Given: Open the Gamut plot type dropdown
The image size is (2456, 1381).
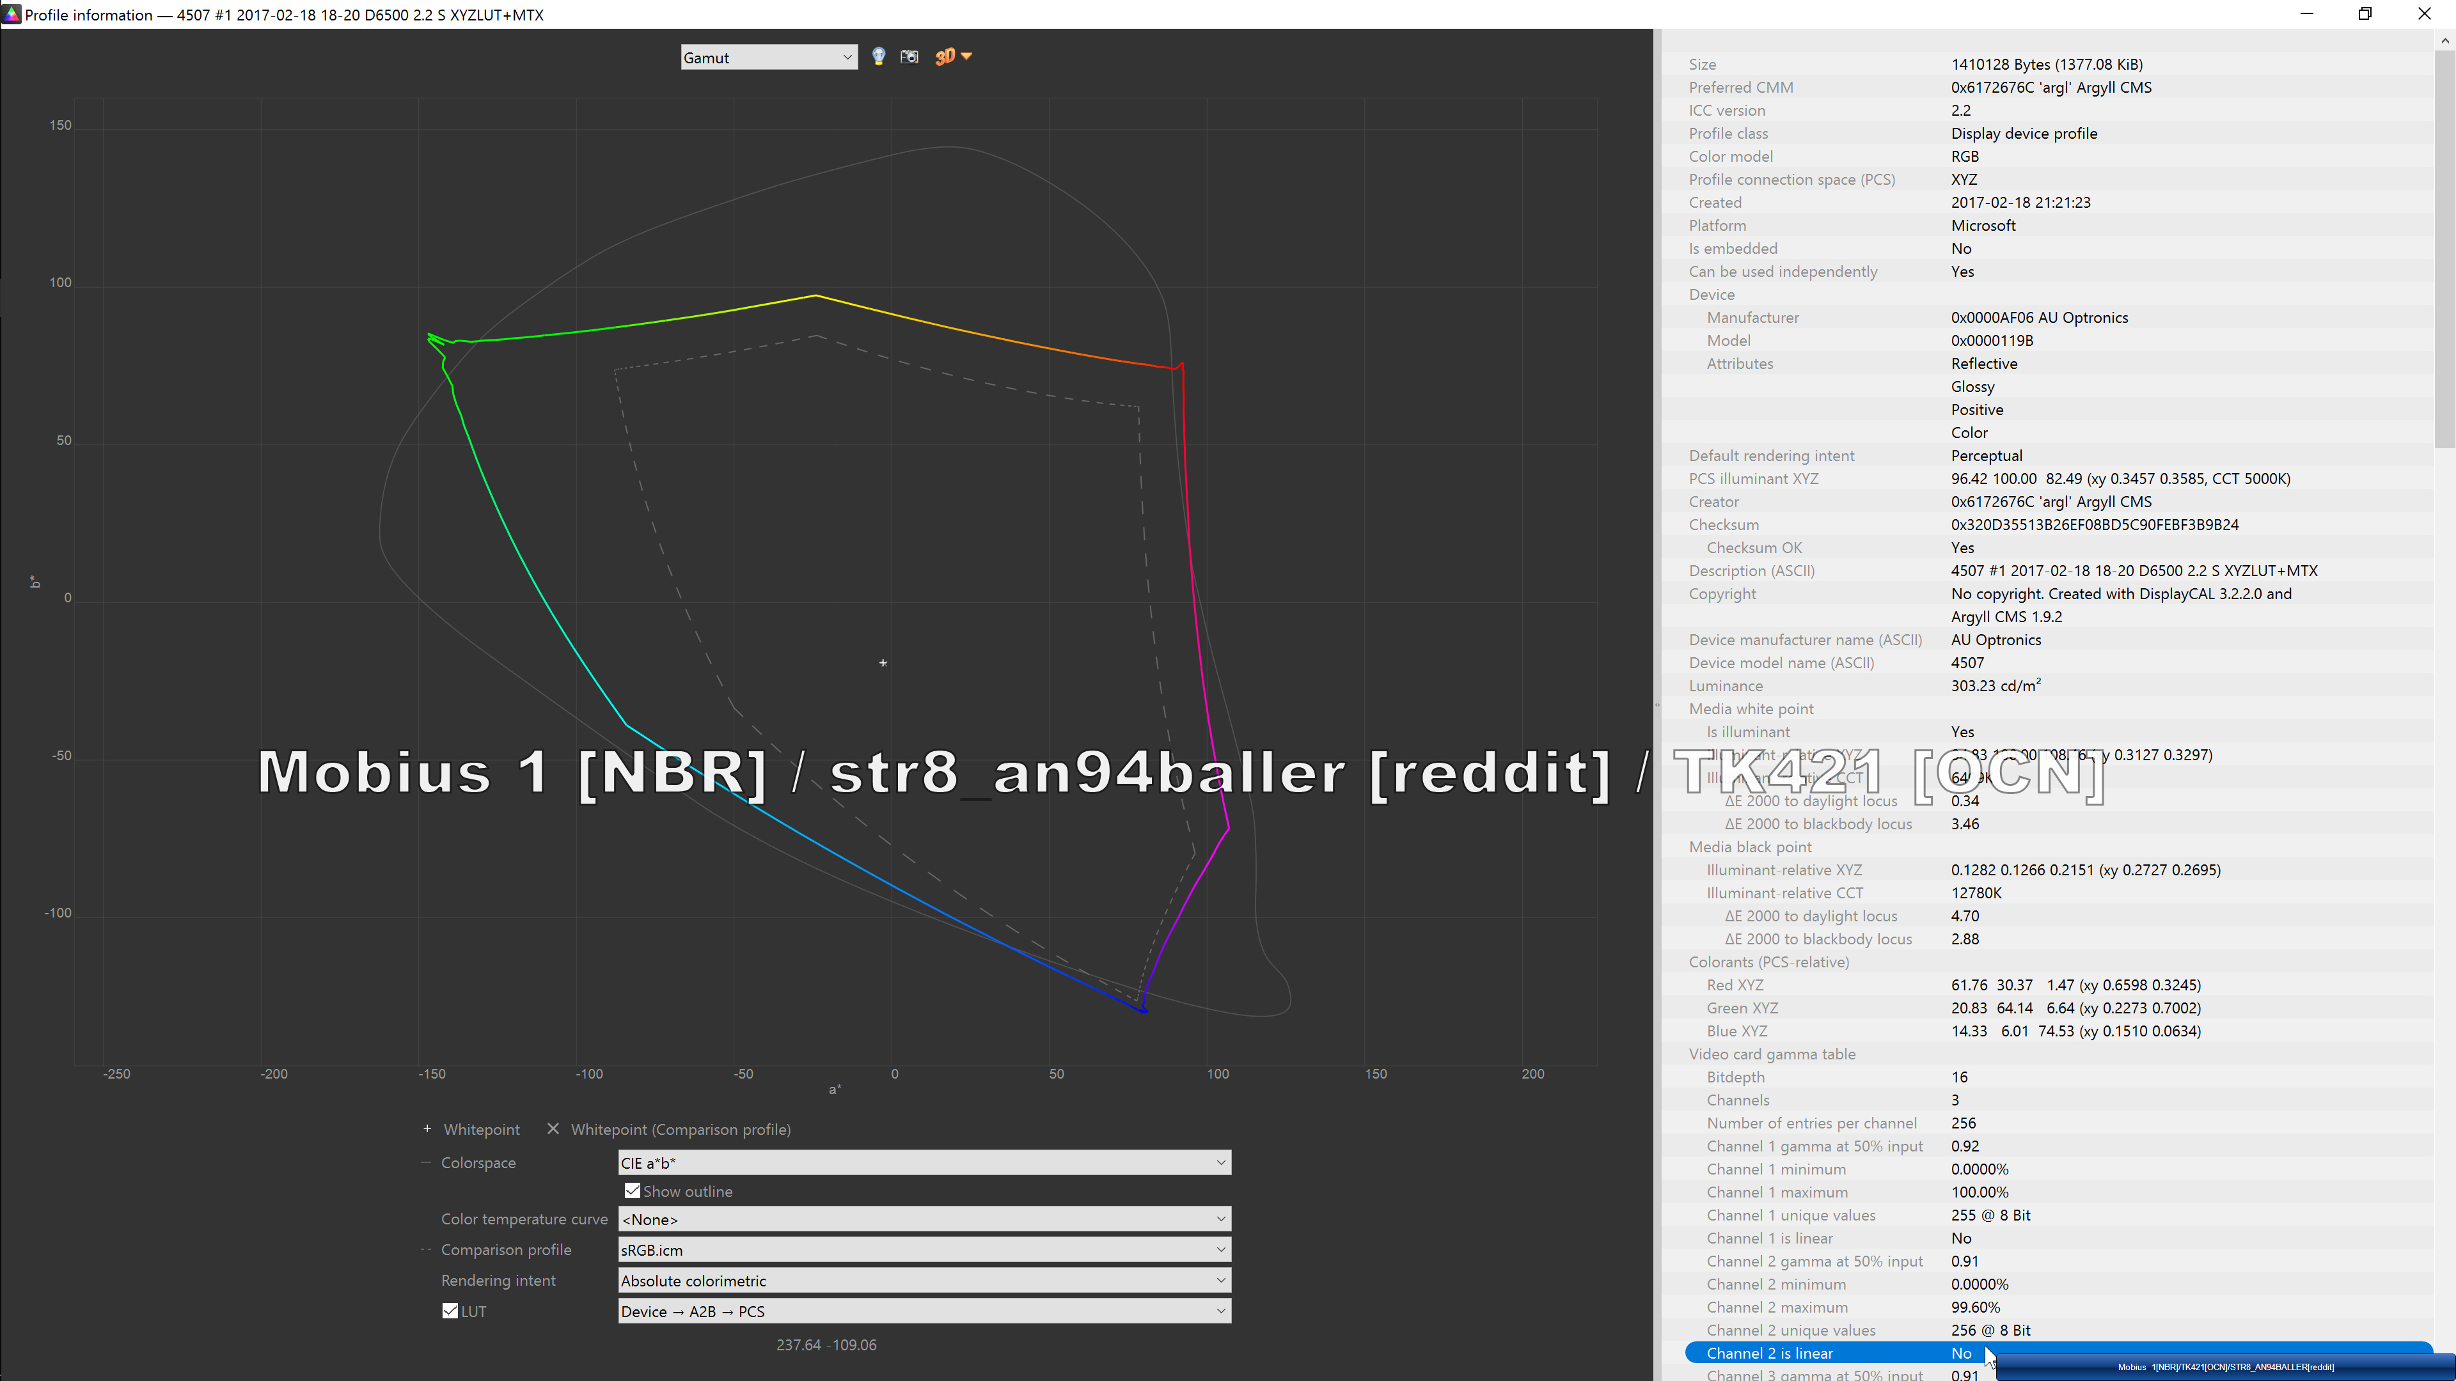Looking at the screenshot, I should (x=768, y=57).
